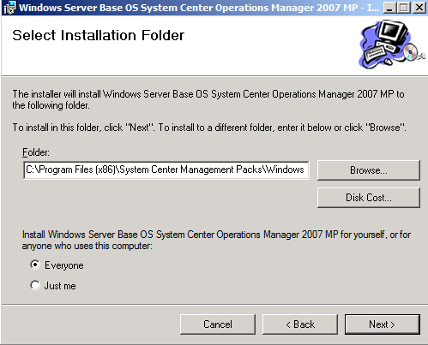This screenshot has width=428, height=345.
Task: Click the installer icon in the title bar
Action: [9, 8]
